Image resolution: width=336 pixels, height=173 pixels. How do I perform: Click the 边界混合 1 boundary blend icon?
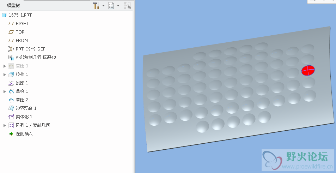click(x=11, y=108)
